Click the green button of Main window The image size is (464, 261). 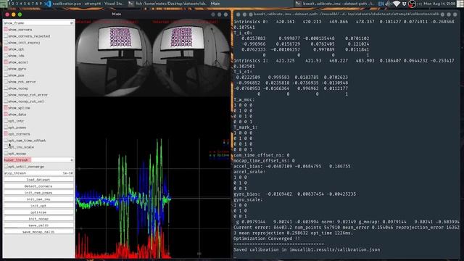click(20, 14)
